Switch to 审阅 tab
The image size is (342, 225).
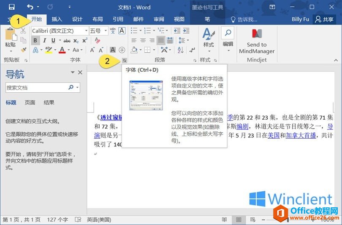click(x=159, y=19)
